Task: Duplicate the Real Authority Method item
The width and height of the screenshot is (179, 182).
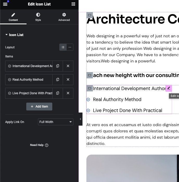Action: (57, 80)
